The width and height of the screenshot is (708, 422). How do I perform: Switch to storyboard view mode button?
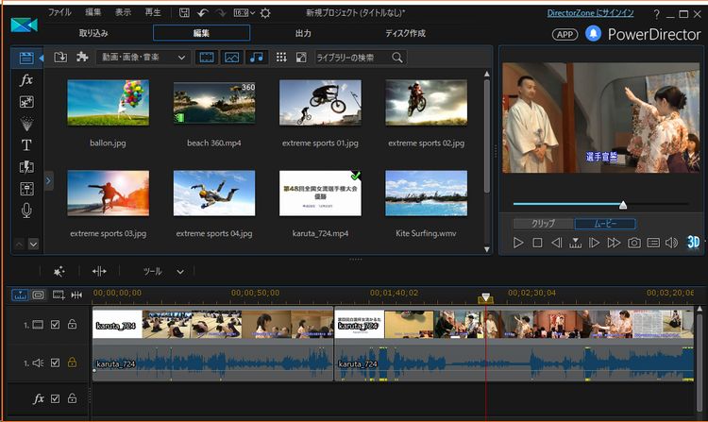coord(39,295)
